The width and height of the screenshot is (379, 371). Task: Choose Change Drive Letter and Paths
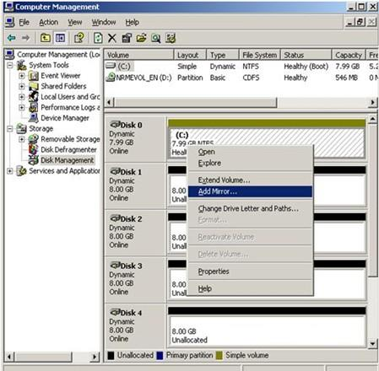pos(250,208)
